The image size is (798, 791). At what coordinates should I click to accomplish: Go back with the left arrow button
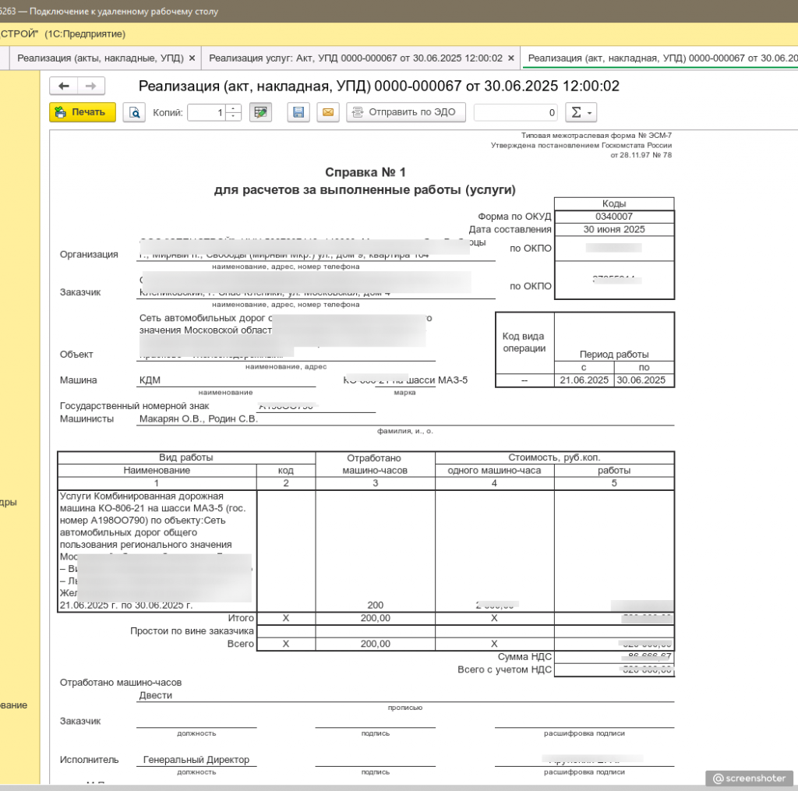point(64,86)
